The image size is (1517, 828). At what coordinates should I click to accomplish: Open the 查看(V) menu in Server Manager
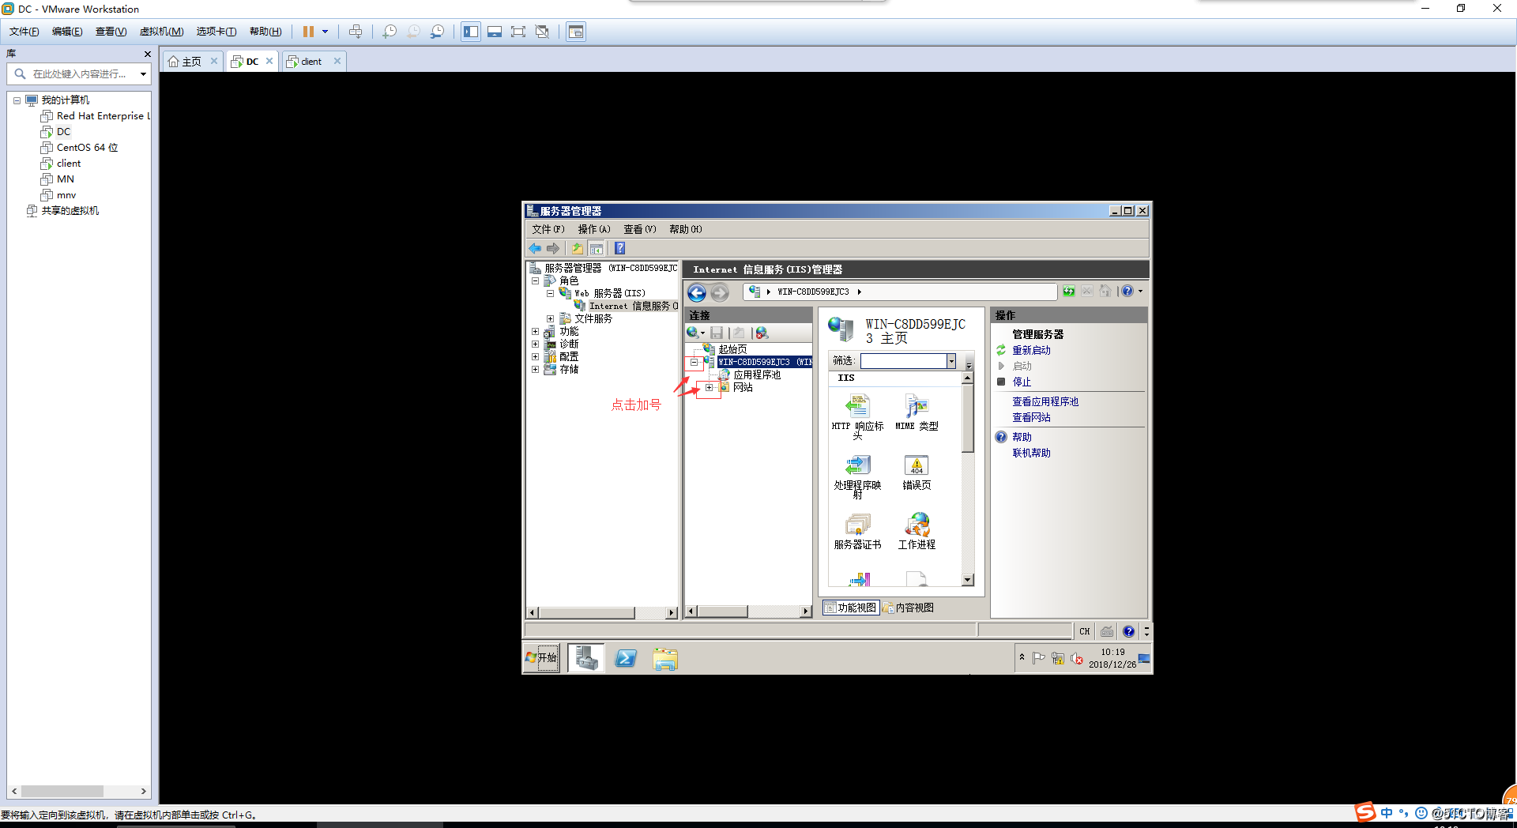(640, 229)
